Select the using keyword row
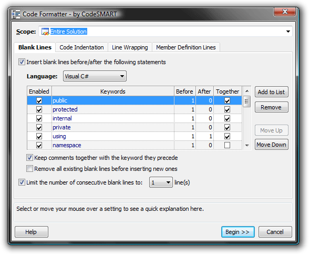Image resolution: width=310 pixels, height=255 pixels. pyautogui.click(x=135, y=136)
